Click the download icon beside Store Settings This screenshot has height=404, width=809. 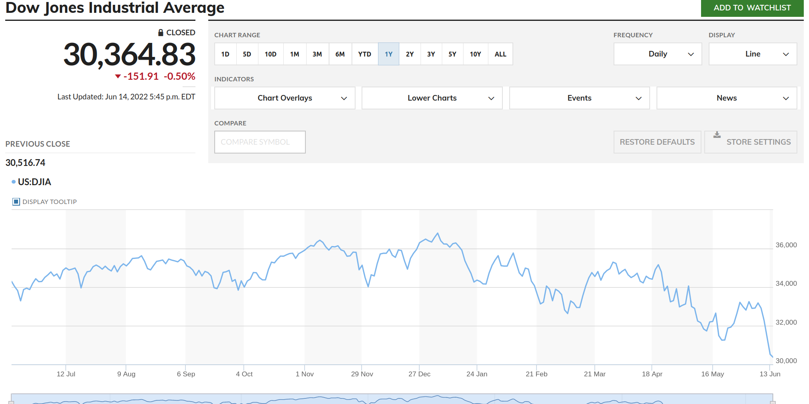[x=717, y=135]
